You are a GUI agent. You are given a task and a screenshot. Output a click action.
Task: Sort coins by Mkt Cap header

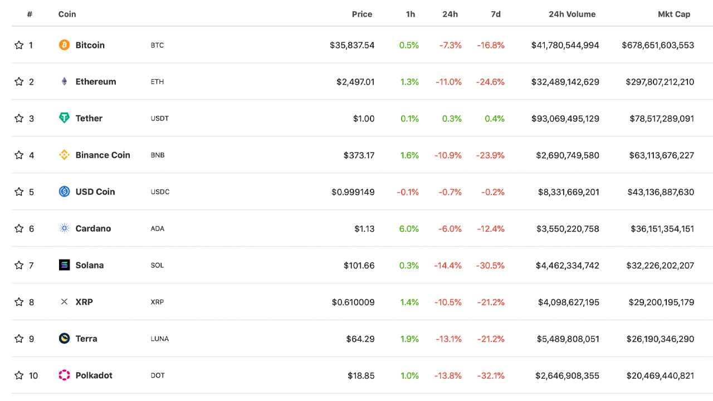pos(673,14)
